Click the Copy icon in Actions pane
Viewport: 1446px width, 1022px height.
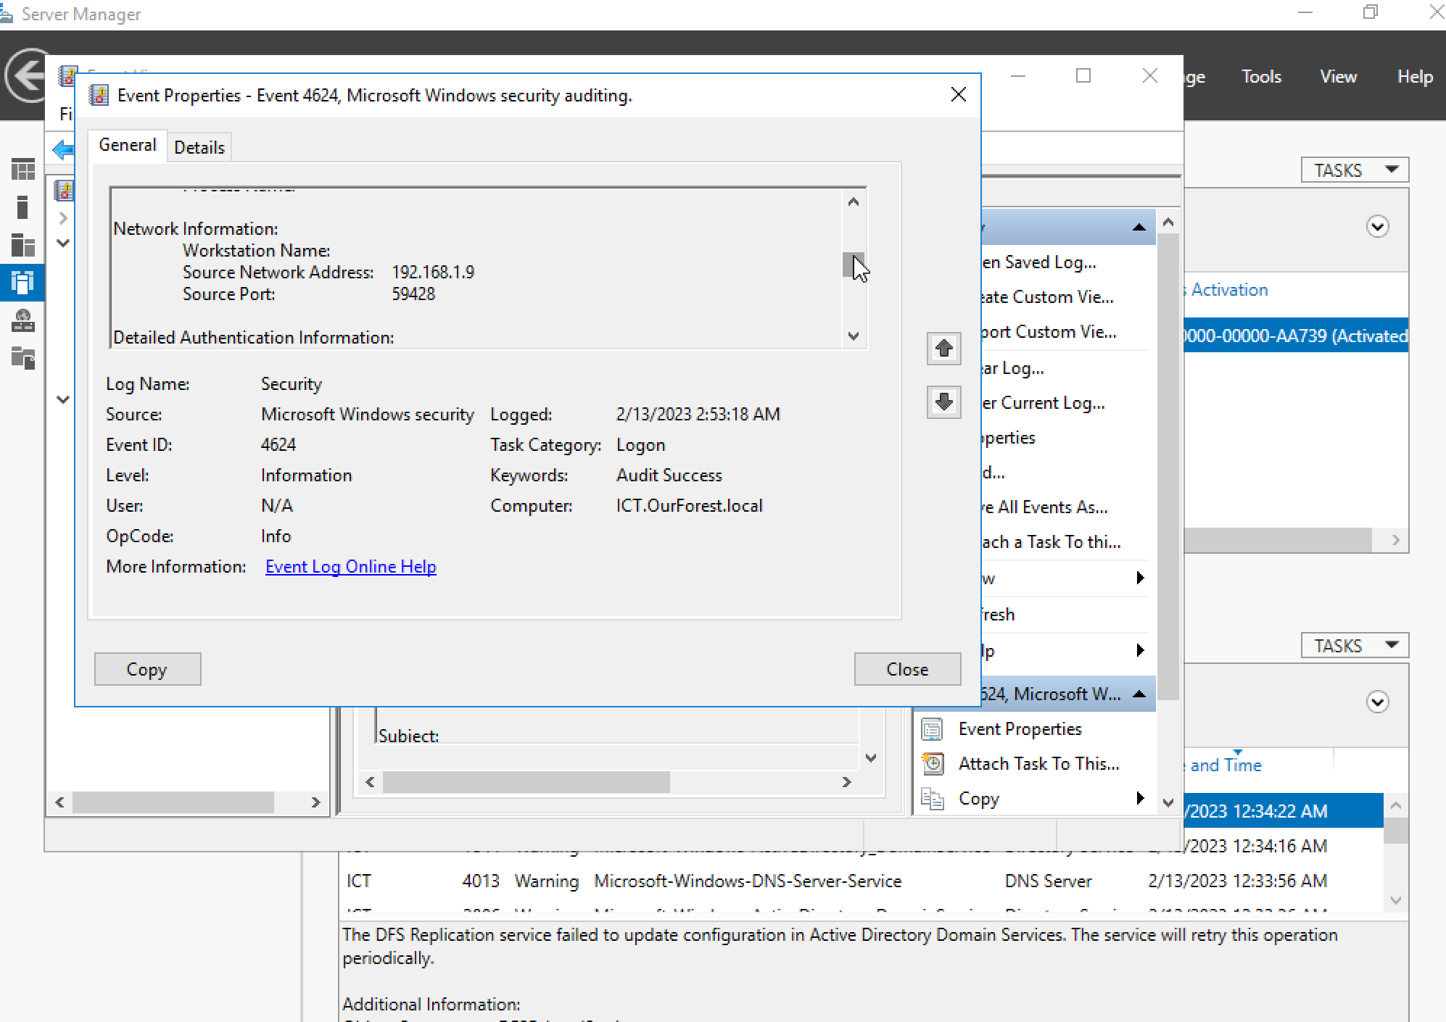pyautogui.click(x=932, y=798)
